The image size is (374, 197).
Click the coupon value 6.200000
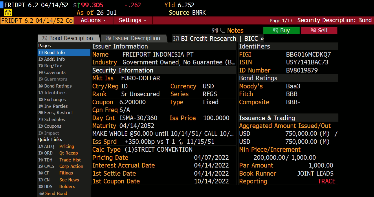coord(133,102)
